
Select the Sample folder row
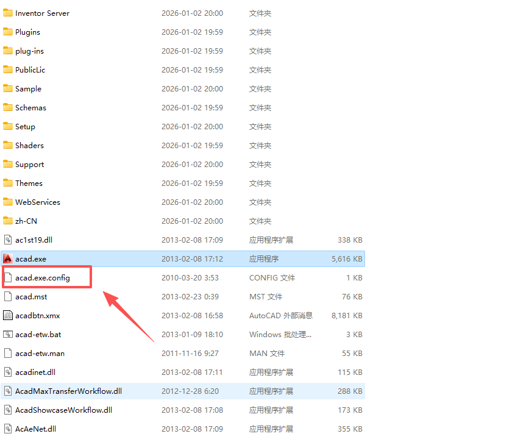coord(28,88)
